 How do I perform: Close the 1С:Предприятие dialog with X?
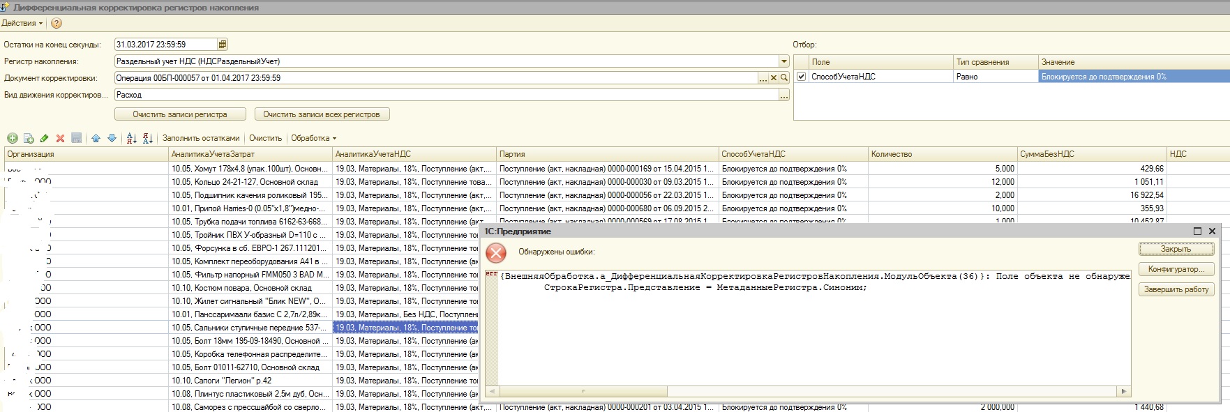1212,231
